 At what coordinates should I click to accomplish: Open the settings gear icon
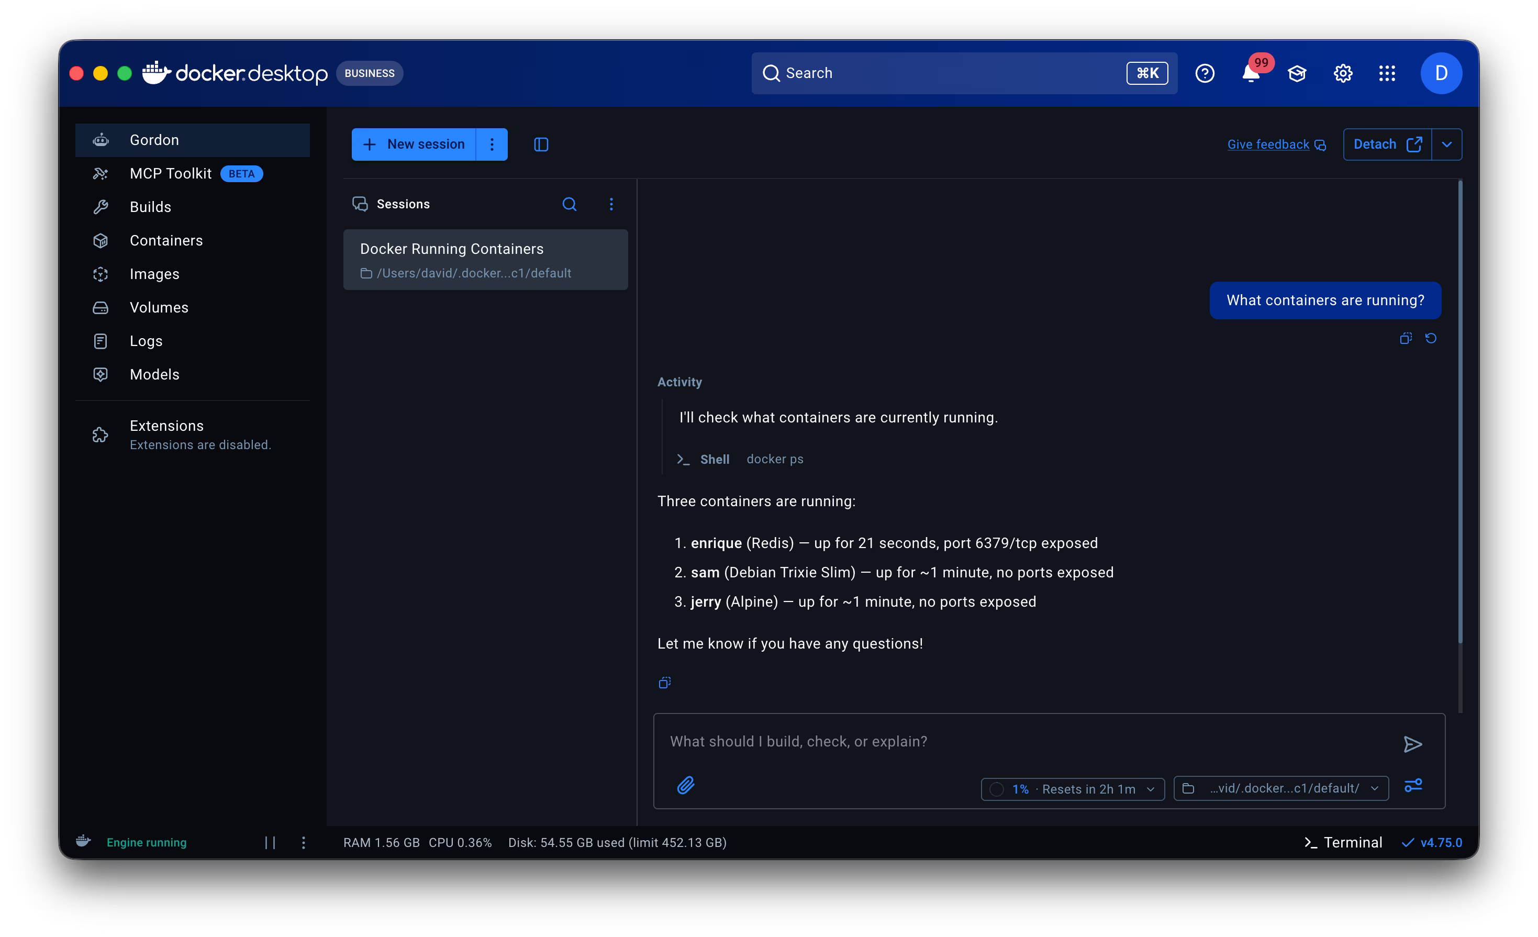(x=1343, y=74)
